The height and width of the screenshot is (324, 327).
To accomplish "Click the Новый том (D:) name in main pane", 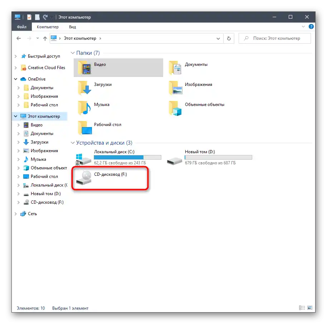I will click(x=200, y=152).
